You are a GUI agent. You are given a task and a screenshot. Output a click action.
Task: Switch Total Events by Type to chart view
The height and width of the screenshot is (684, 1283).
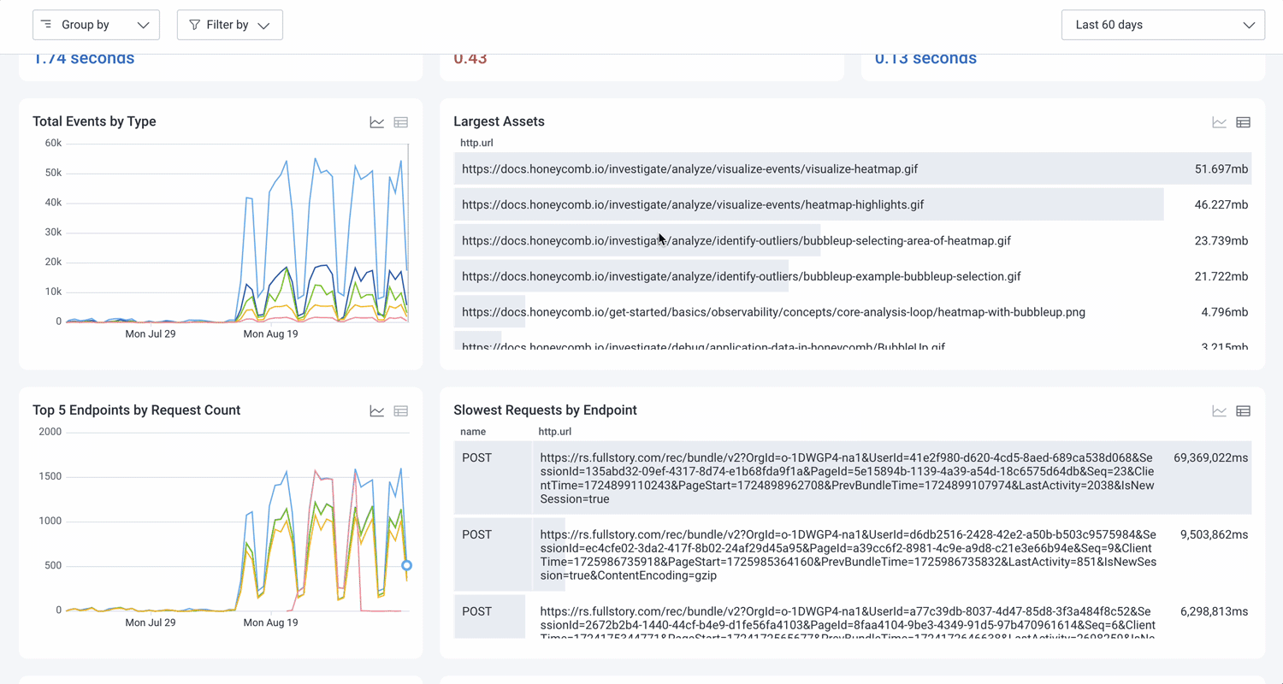tap(376, 122)
